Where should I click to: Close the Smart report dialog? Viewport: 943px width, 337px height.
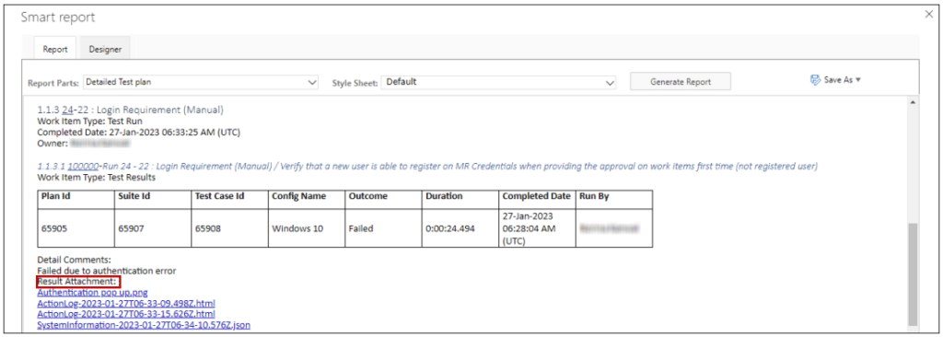pyautogui.click(x=928, y=15)
